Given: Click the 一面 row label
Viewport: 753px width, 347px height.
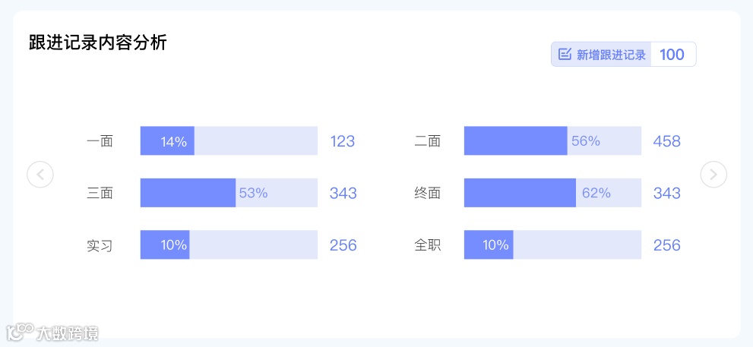Looking at the screenshot, I should click(100, 141).
